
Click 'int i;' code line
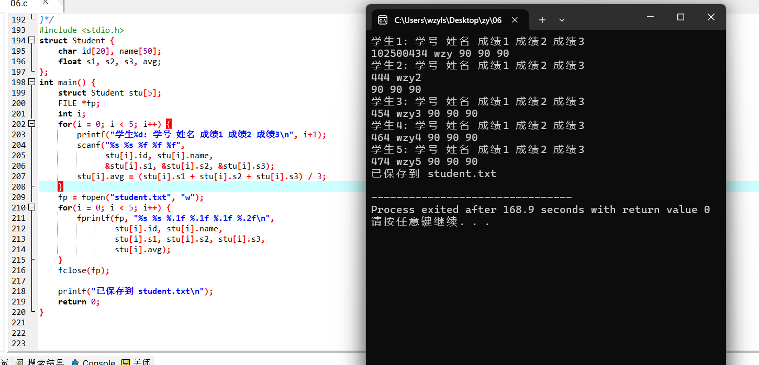[72, 113]
